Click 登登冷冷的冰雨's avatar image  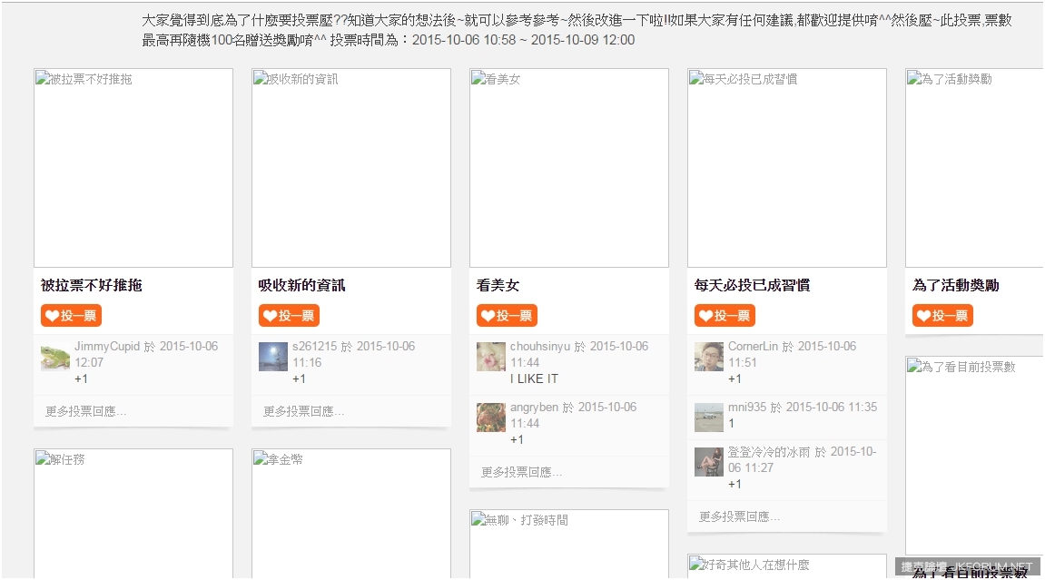(708, 462)
